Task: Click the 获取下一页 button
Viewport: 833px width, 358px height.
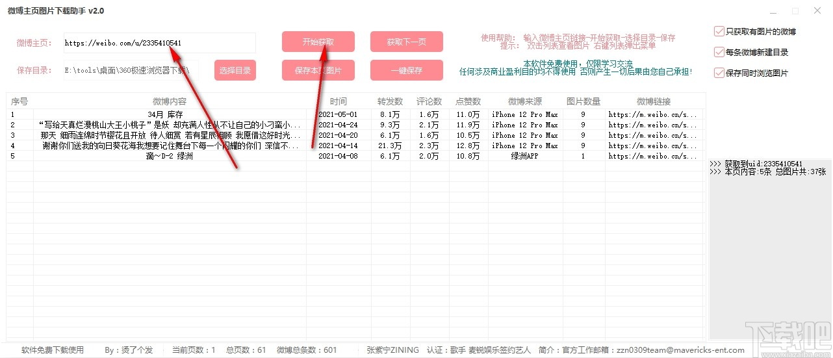Action: coord(407,42)
